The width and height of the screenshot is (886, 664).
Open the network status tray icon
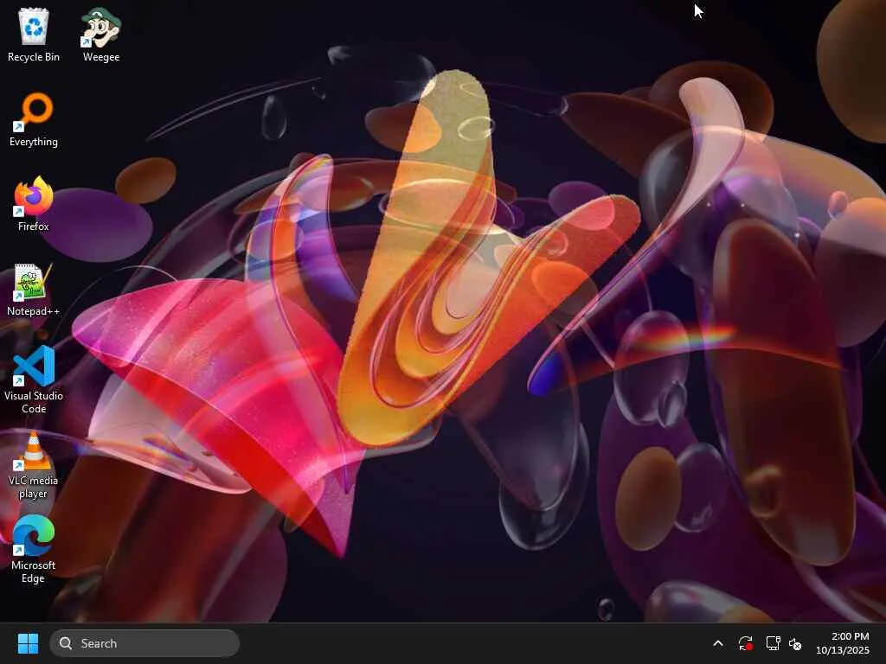pyautogui.click(x=773, y=643)
